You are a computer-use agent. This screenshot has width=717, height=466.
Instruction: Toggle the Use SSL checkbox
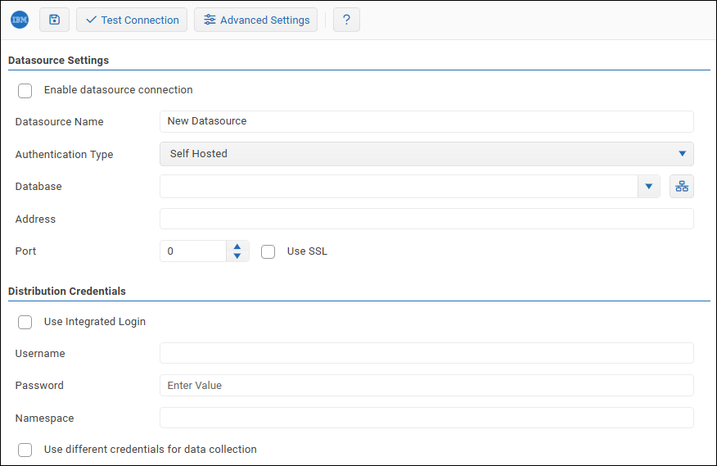[268, 252]
